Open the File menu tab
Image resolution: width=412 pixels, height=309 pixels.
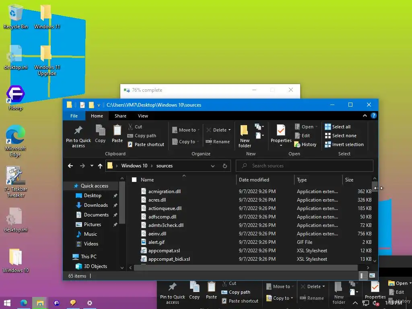(x=74, y=116)
